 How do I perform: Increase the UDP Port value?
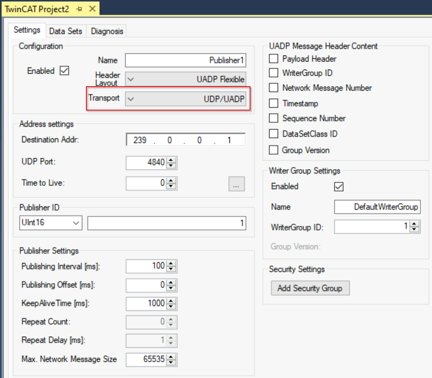pos(171,160)
